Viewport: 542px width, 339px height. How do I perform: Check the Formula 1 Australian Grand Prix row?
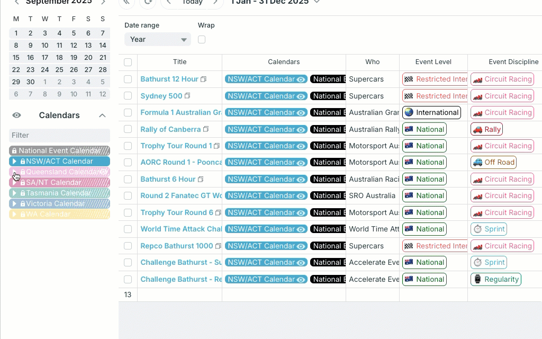[128, 112]
